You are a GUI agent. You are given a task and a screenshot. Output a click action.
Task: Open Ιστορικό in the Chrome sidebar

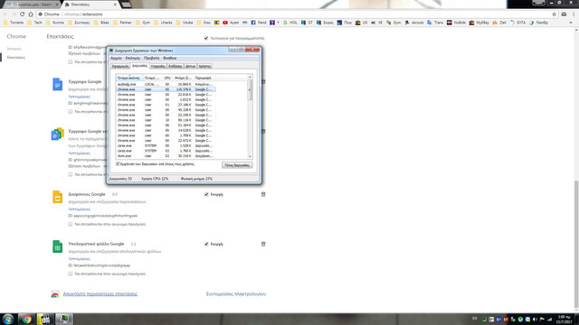click(14, 49)
